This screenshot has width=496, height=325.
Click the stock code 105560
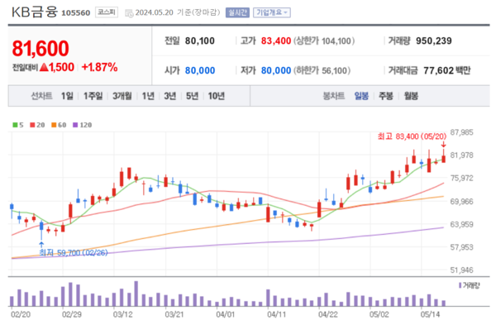(x=75, y=13)
